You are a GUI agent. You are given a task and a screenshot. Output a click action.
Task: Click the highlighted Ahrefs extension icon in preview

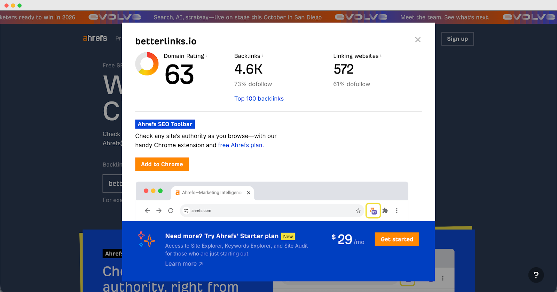[x=373, y=211]
